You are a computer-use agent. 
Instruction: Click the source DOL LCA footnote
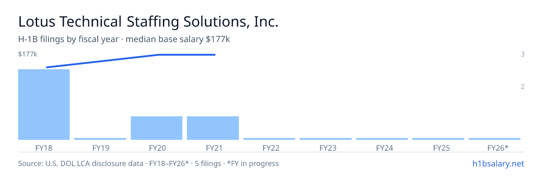click(148, 163)
